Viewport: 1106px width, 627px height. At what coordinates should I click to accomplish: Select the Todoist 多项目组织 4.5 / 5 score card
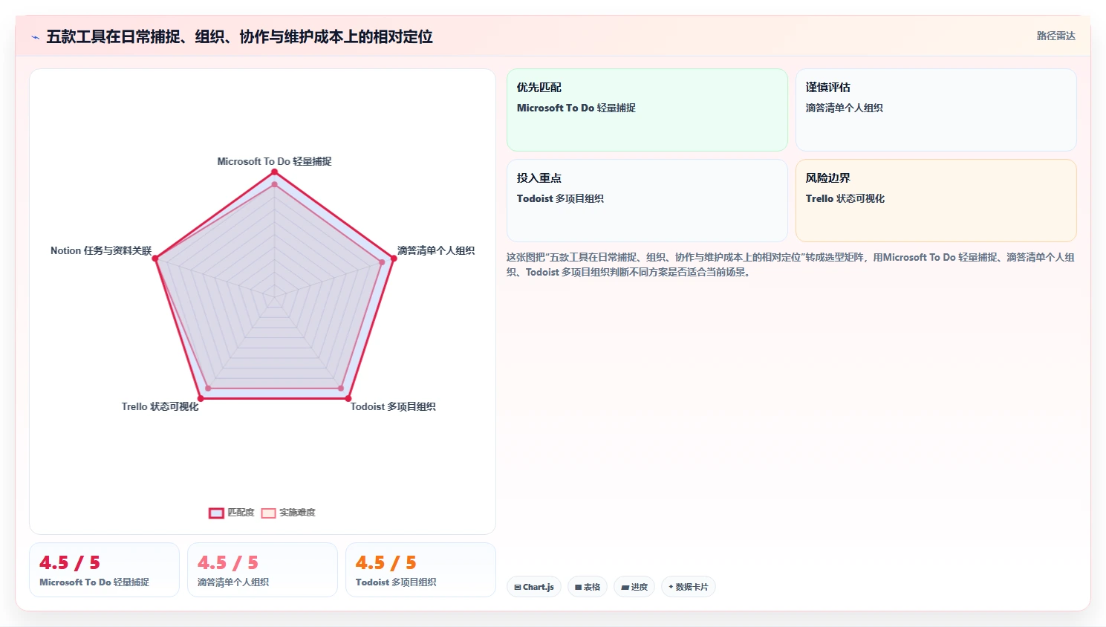point(420,570)
